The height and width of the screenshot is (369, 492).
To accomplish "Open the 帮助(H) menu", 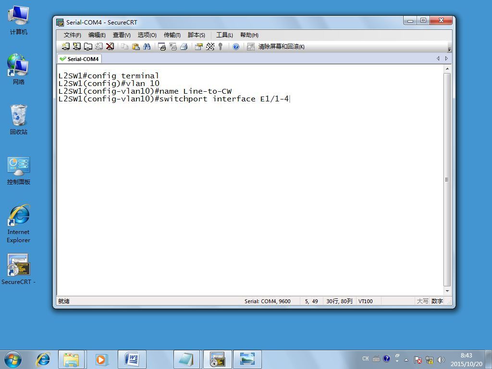I will click(x=249, y=35).
